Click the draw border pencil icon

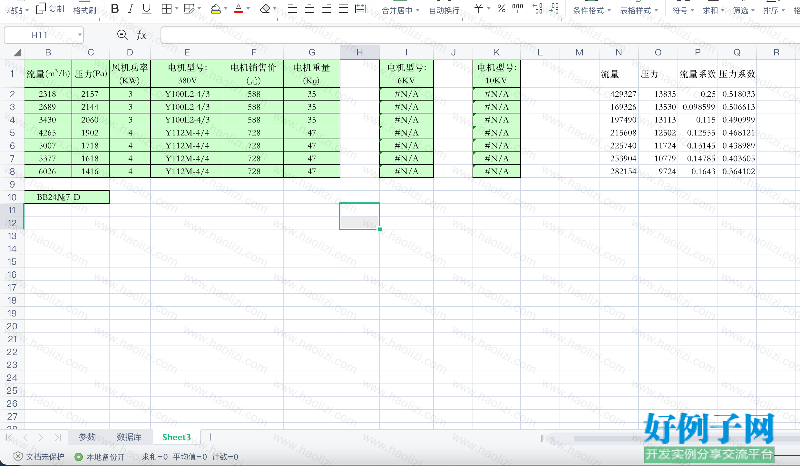[189, 9]
